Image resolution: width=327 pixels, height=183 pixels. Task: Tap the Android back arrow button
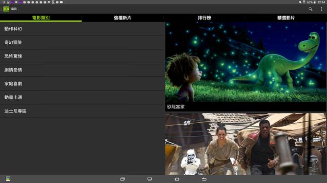pyautogui.click(x=204, y=179)
